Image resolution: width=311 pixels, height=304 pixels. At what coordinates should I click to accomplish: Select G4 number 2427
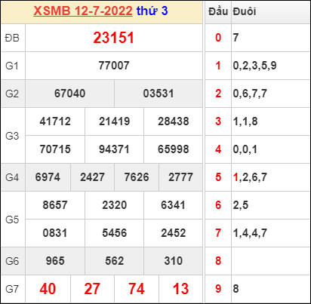coord(92,177)
